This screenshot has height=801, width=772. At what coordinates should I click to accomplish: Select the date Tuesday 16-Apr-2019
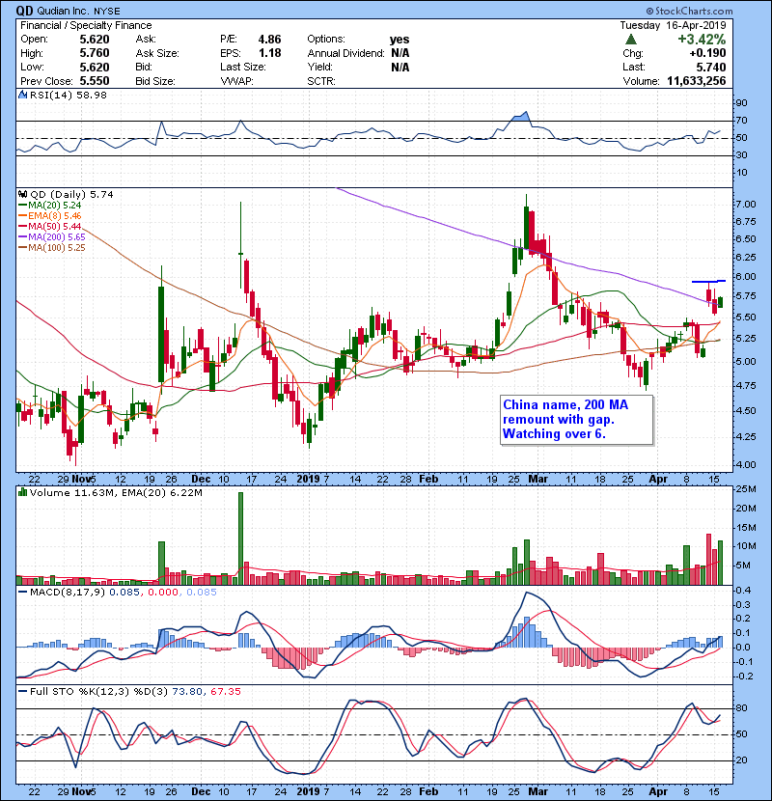point(673,25)
